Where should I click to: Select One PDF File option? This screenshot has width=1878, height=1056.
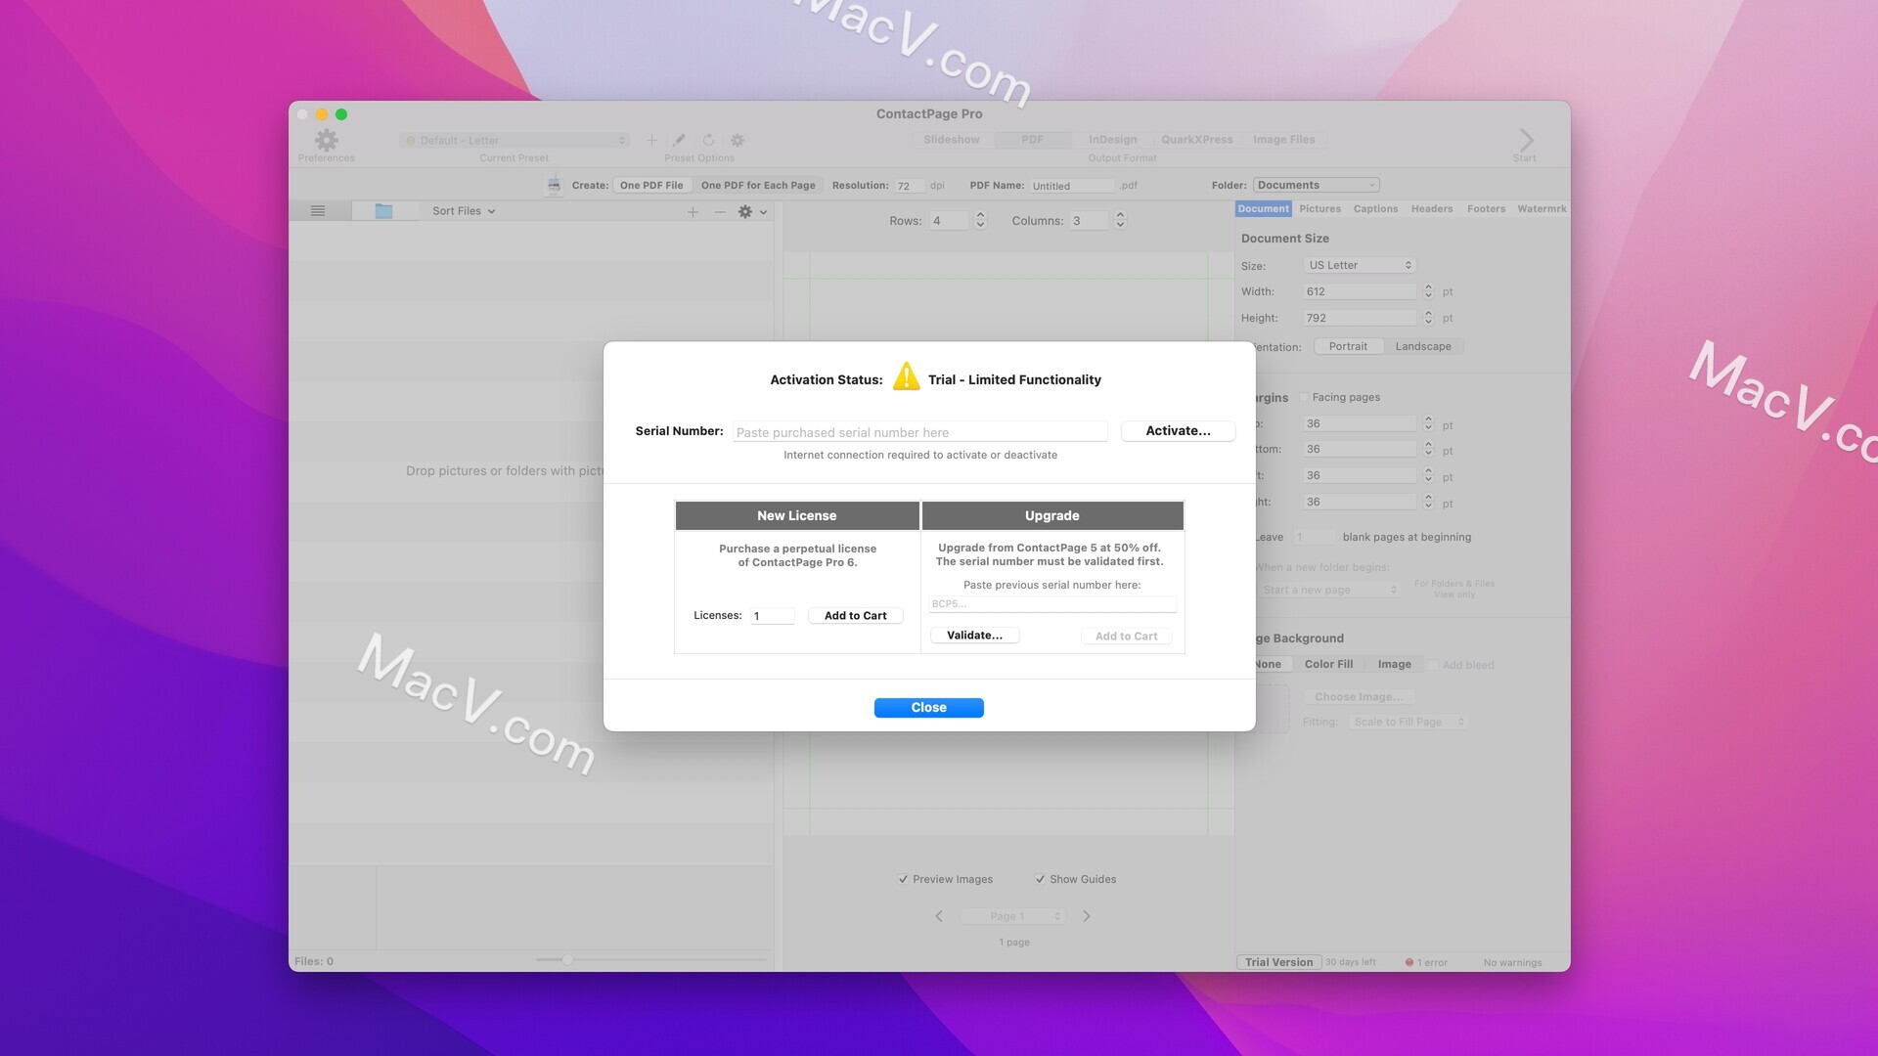pos(651,185)
